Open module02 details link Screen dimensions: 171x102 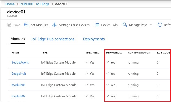pos(18,96)
